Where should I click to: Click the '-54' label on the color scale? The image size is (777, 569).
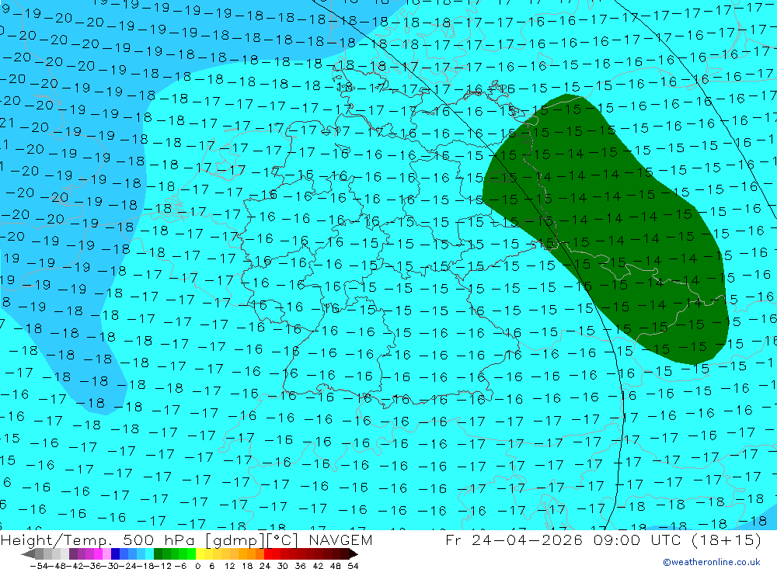click(x=39, y=566)
